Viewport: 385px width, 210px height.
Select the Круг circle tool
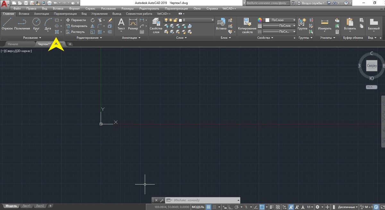(36, 24)
